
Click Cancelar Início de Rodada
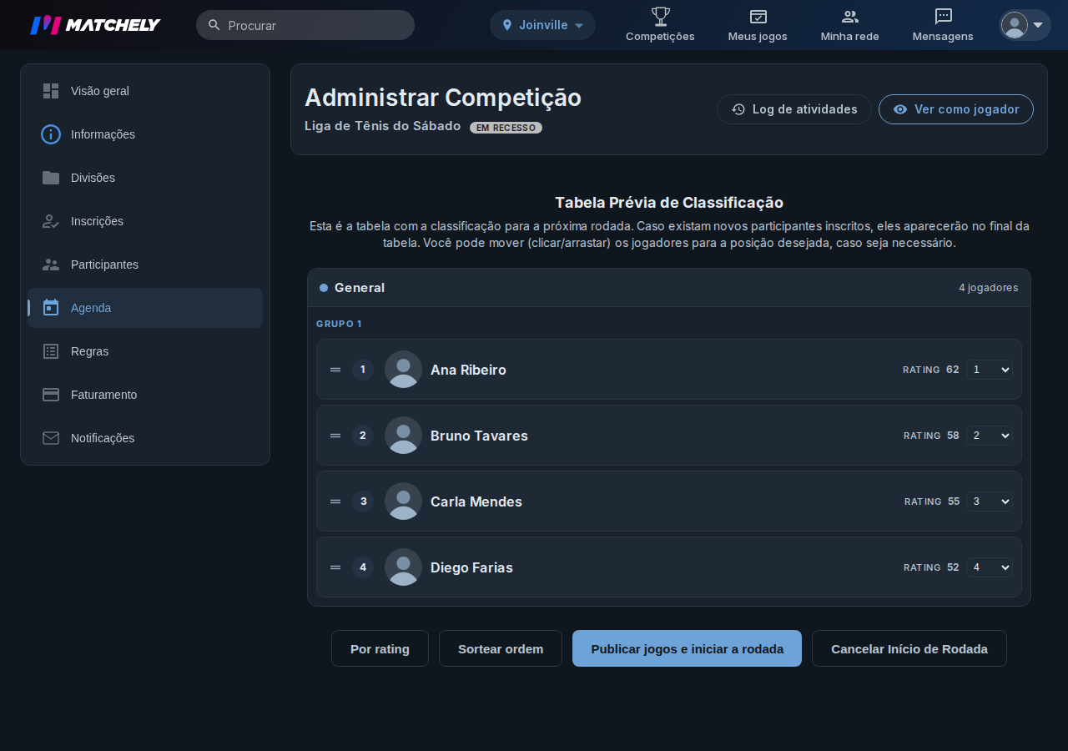point(909,648)
